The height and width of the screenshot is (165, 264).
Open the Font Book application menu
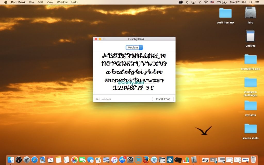pos(18,2)
